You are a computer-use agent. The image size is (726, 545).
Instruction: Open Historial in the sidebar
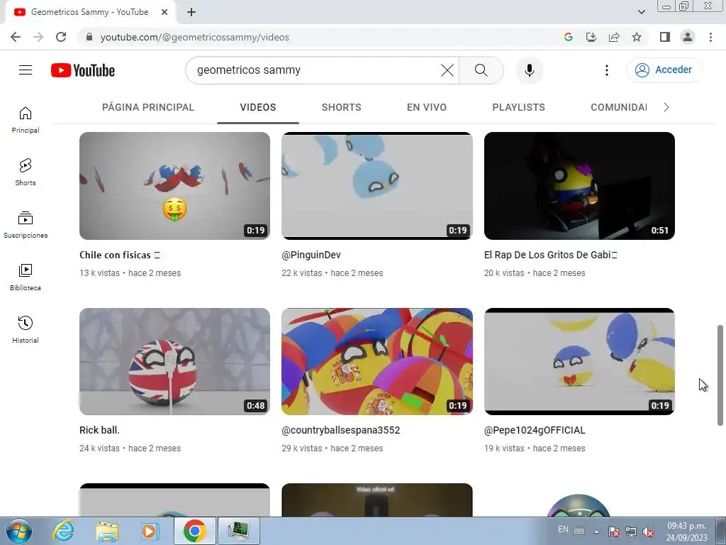coord(26,329)
